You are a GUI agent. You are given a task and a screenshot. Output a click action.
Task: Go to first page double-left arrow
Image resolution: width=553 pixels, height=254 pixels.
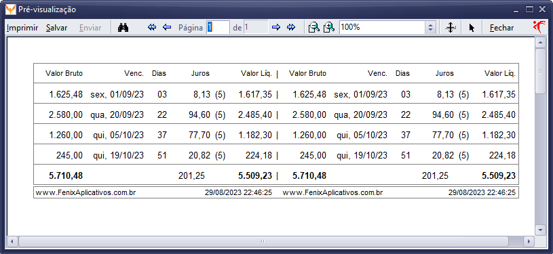click(152, 28)
